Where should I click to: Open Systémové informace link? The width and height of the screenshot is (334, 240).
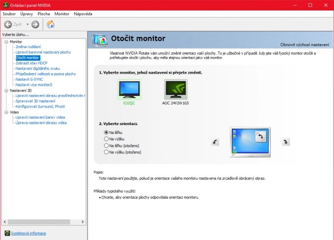(x=28, y=233)
